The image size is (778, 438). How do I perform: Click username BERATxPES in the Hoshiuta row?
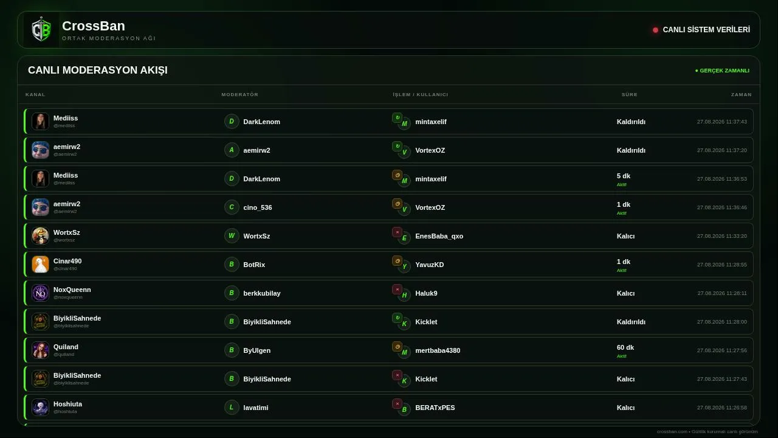435,408
